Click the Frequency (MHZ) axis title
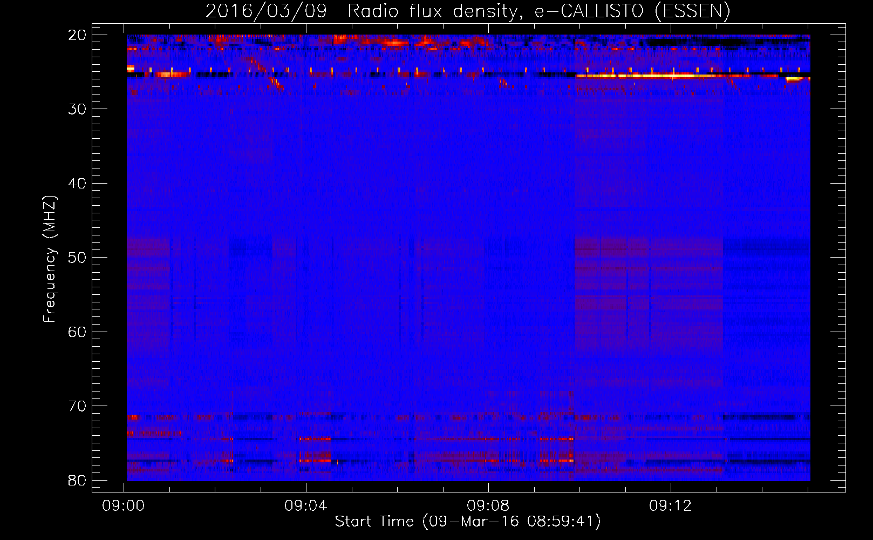This screenshot has width=873, height=540. pyautogui.click(x=50, y=259)
